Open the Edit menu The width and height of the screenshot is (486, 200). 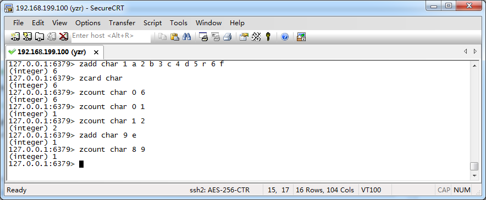(x=38, y=23)
